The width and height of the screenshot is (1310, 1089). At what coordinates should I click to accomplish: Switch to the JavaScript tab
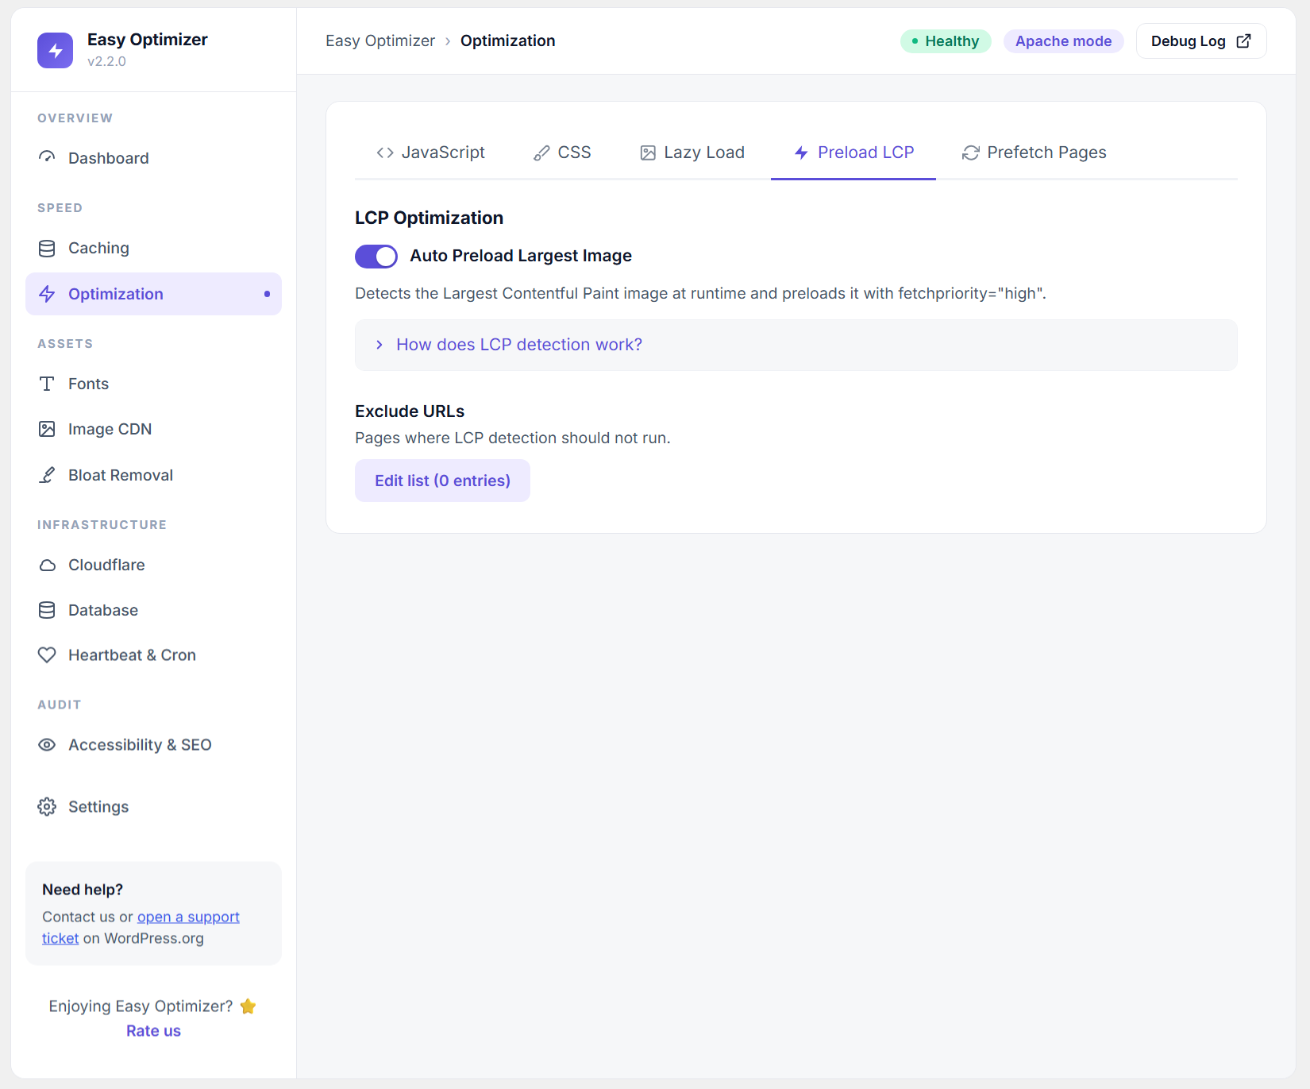pyautogui.click(x=430, y=153)
